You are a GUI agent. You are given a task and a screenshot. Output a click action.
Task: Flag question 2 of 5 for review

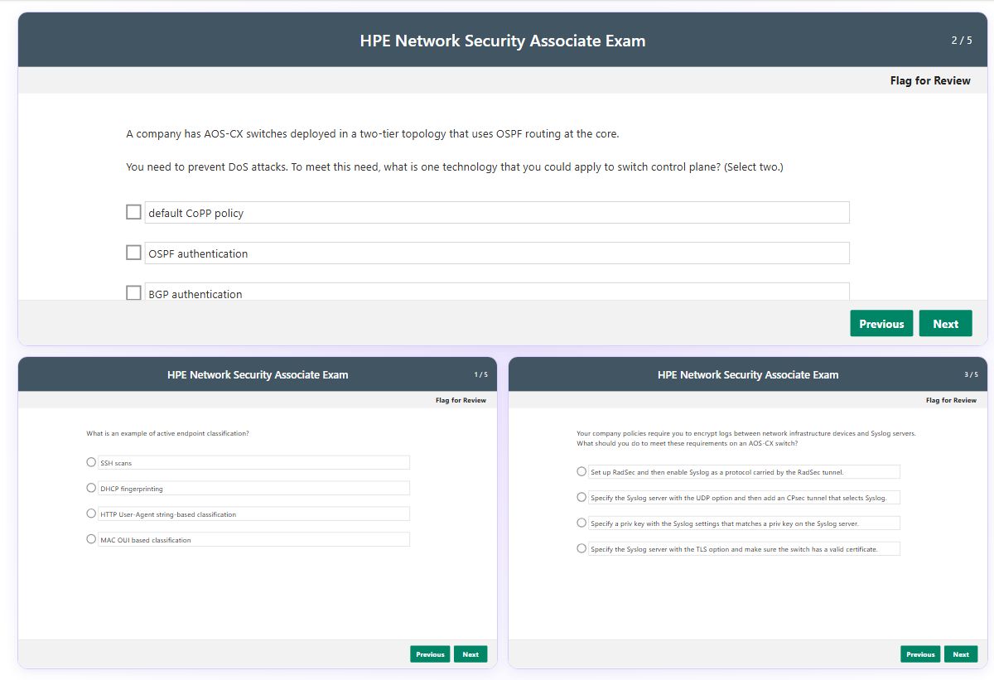930,80
